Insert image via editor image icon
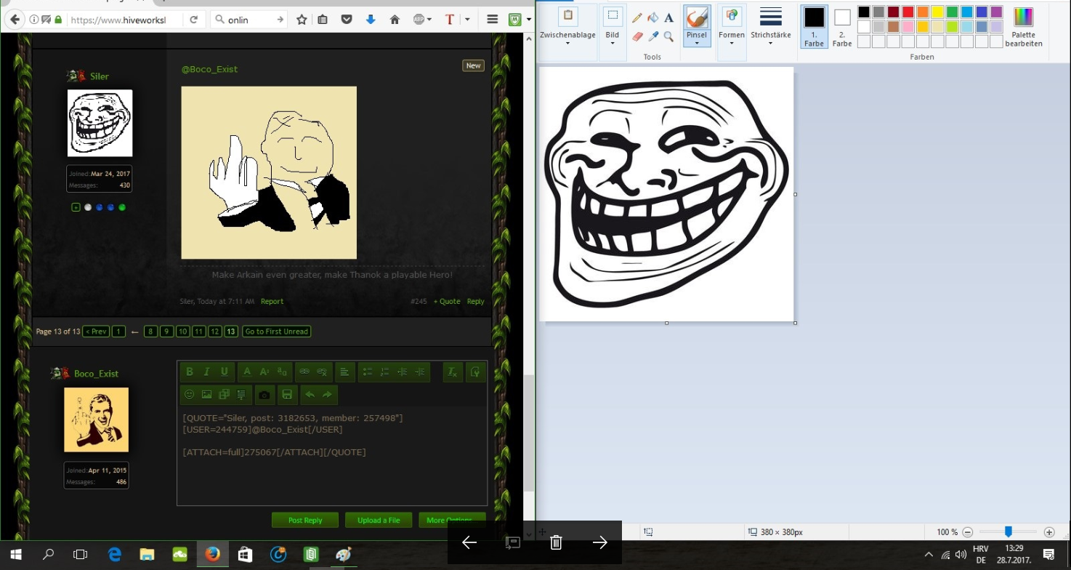1071x570 pixels. coord(207,395)
